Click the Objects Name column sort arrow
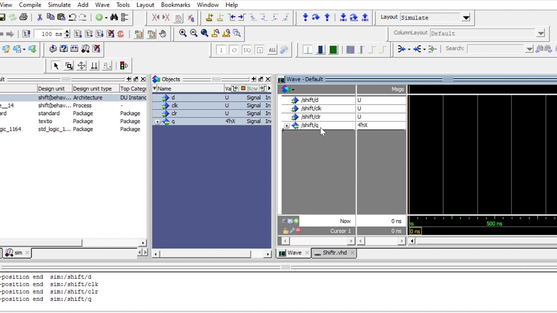This screenshot has width=557, height=313. point(154,89)
